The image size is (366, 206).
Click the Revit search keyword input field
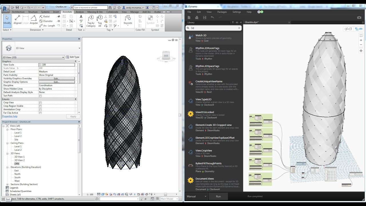90,7
